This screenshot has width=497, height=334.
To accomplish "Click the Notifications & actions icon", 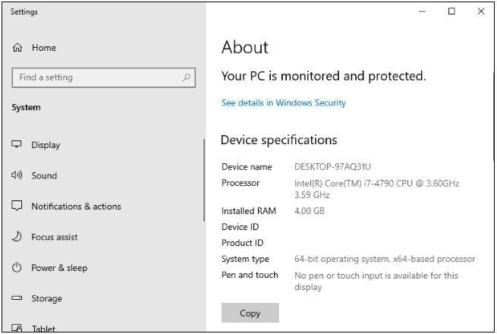I will (17, 206).
